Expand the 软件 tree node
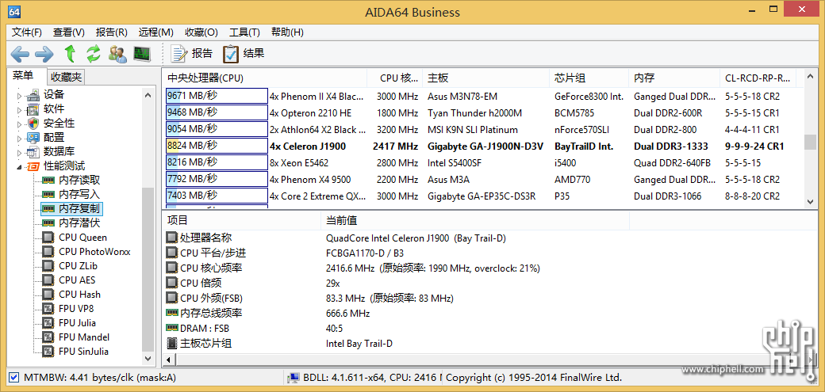 coord(20,109)
